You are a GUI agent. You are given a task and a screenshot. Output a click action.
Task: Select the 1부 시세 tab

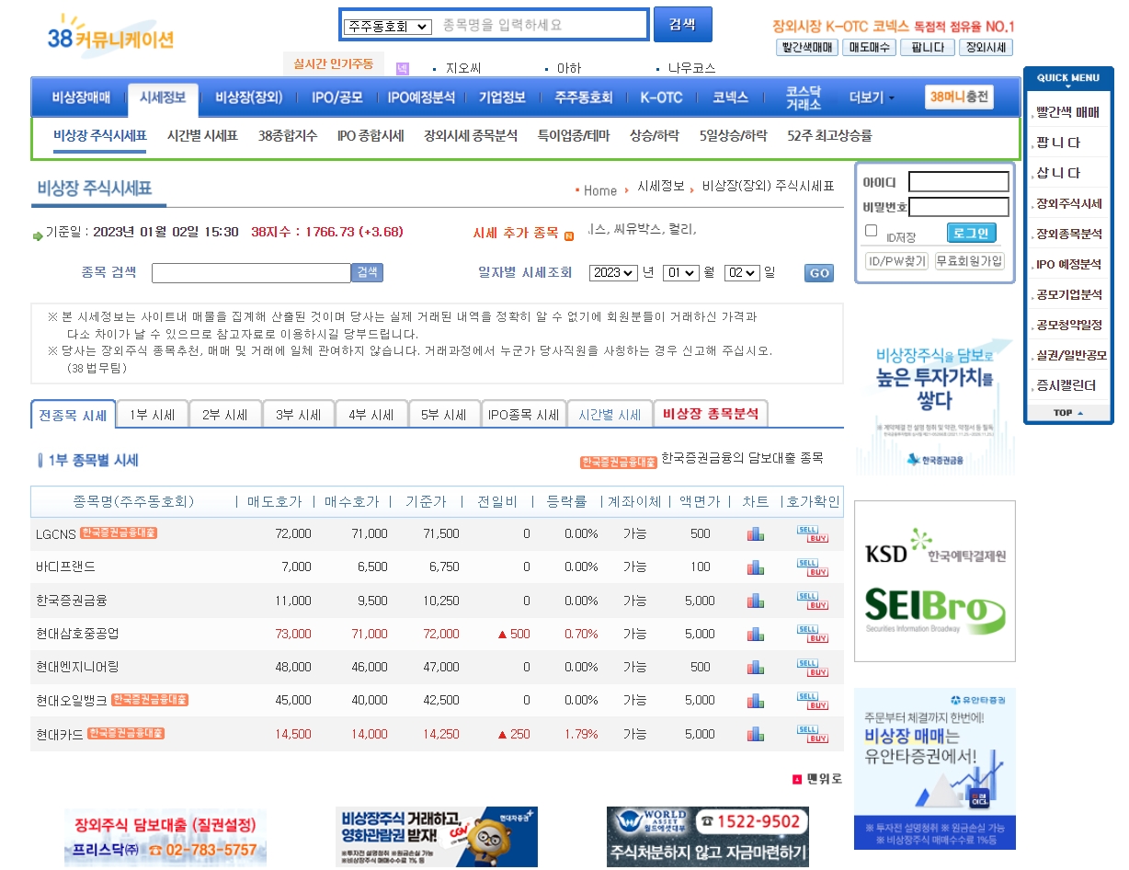(153, 415)
